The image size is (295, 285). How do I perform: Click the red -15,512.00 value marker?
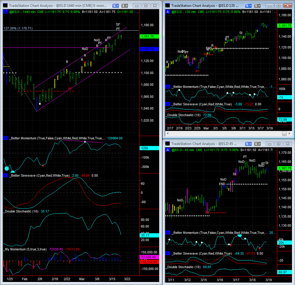[x=150, y=262]
